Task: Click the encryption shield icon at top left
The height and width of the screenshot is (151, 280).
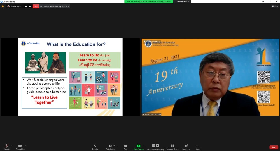Action: click(3, 6)
